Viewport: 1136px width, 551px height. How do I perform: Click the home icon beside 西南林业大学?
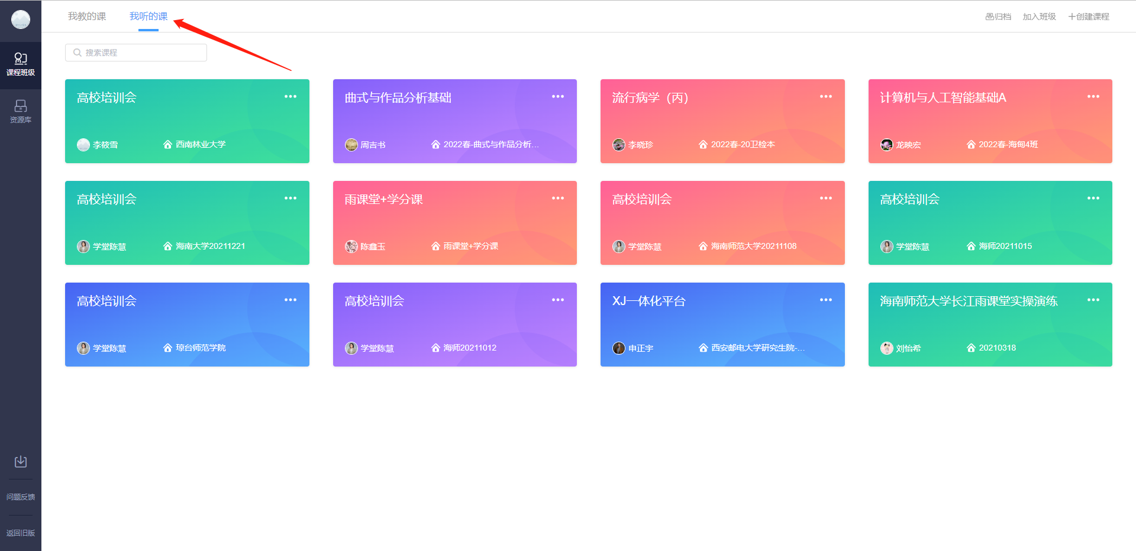point(167,145)
